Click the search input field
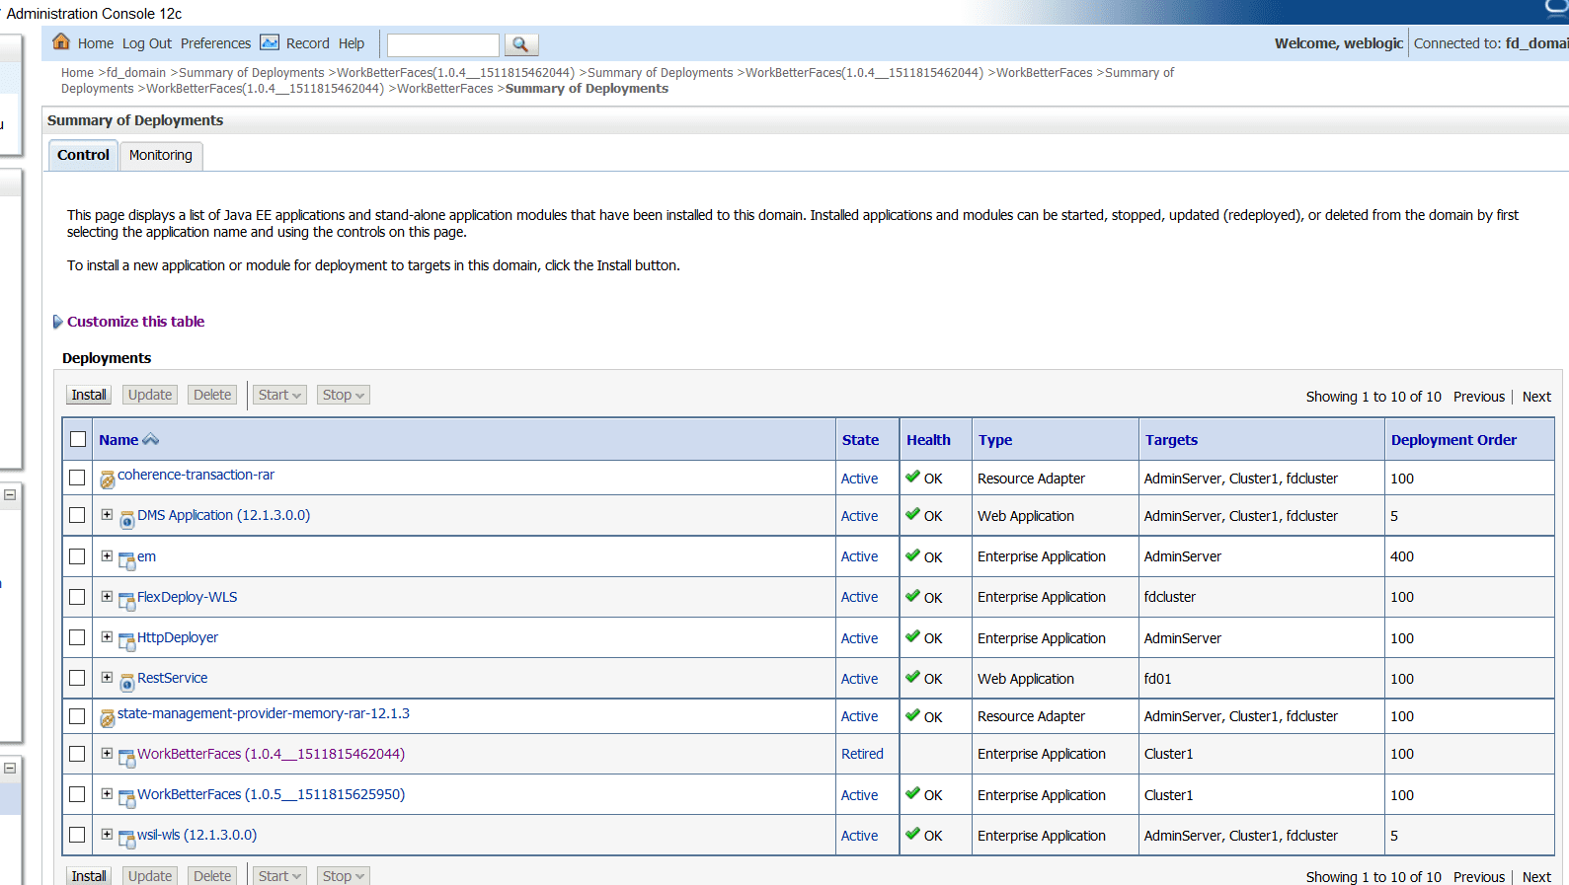The height and width of the screenshot is (885, 1569). coord(443,45)
